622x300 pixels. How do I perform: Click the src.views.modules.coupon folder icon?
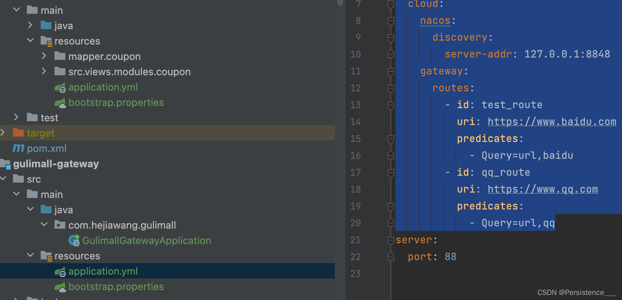(x=60, y=71)
